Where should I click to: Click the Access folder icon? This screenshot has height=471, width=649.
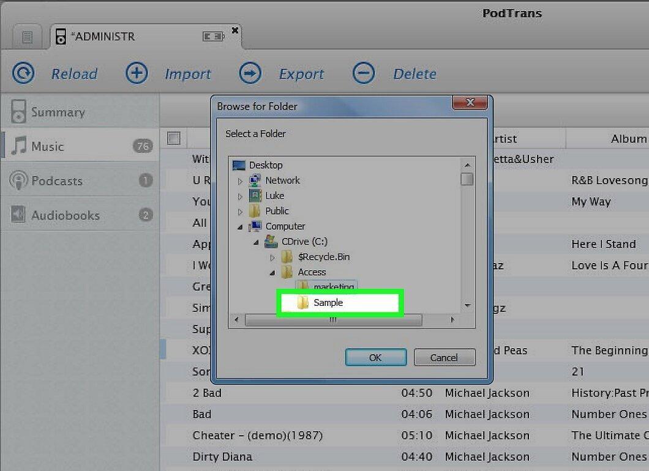(287, 272)
